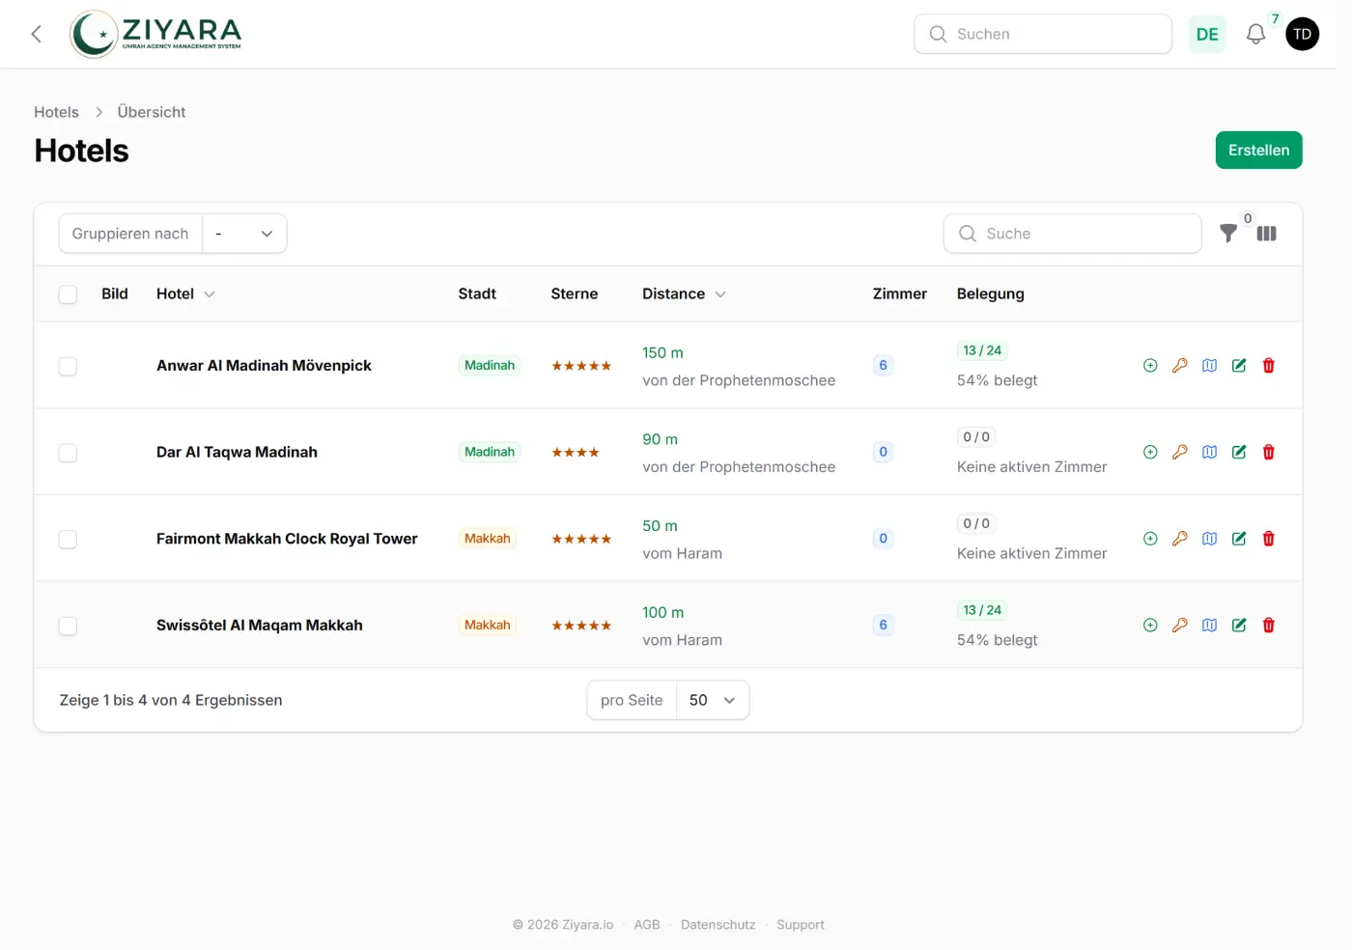Open the Swissôtel Al Maqam Makkah hotel name
The height and width of the screenshot is (950, 1352).
tap(260, 626)
